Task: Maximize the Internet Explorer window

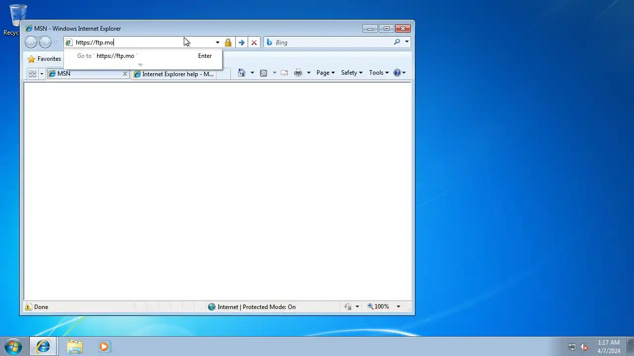Action: point(387,29)
